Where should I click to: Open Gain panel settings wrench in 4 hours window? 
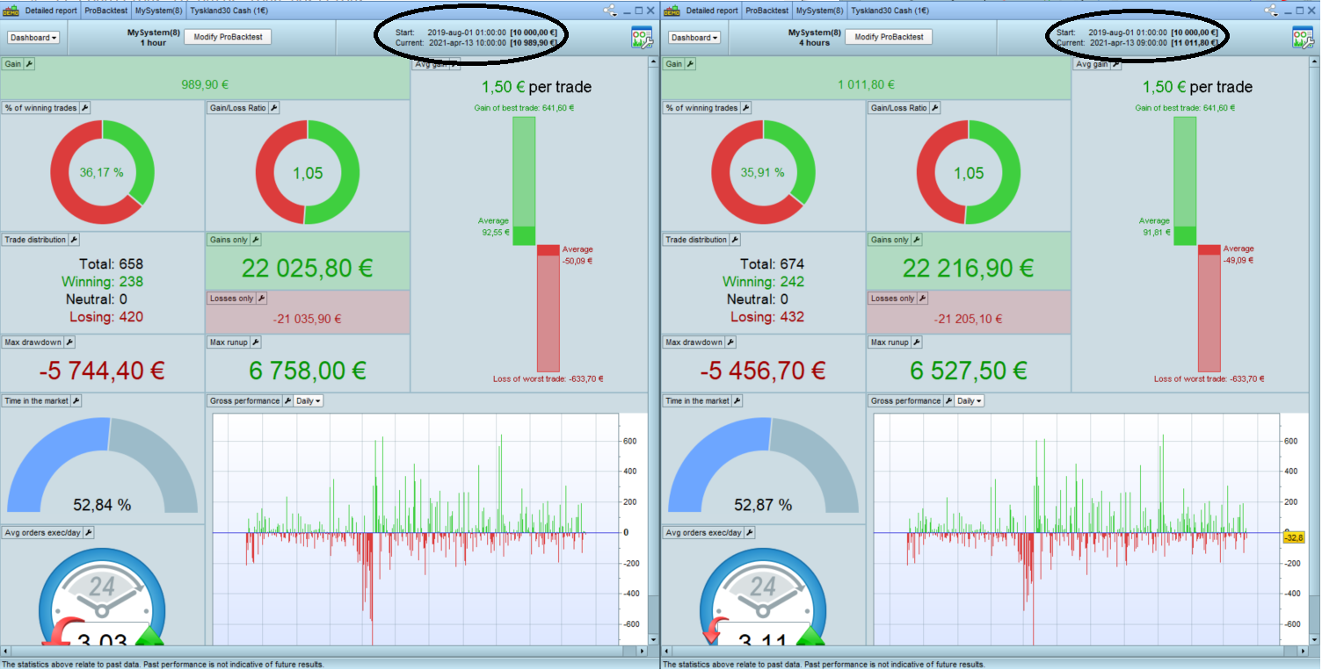tap(690, 64)
